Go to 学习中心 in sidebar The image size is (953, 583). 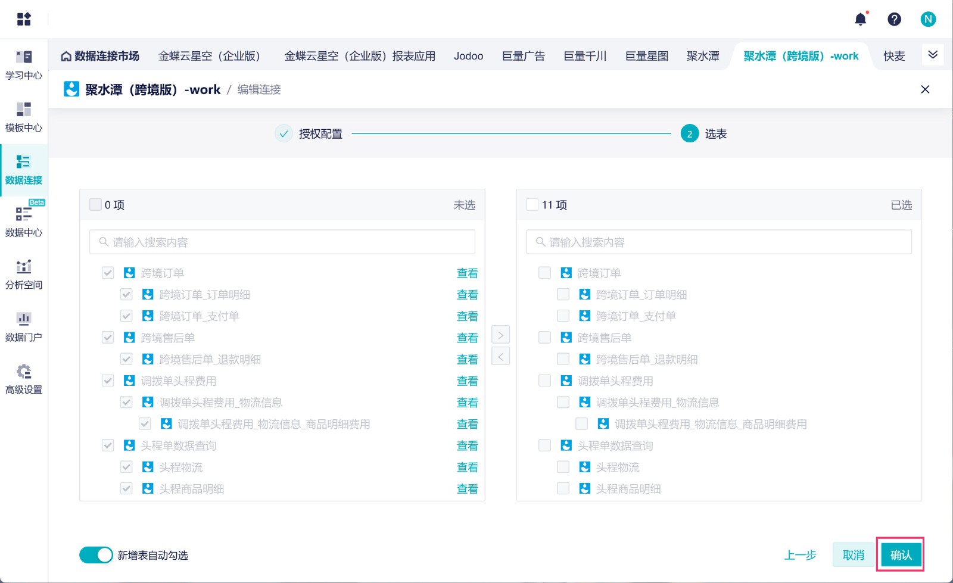click(24, 66)
